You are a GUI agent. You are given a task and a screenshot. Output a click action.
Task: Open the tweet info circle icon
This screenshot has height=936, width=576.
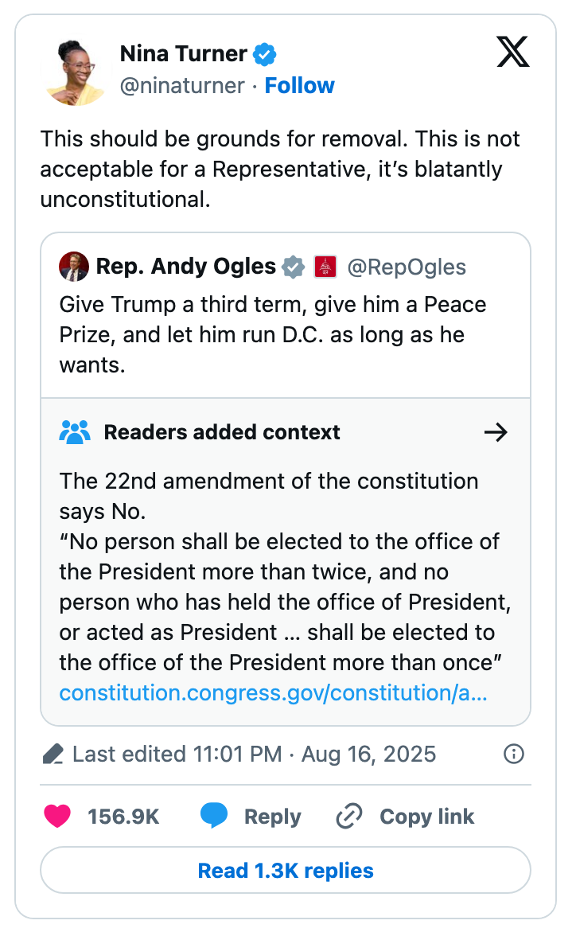(x=515, y=754)
